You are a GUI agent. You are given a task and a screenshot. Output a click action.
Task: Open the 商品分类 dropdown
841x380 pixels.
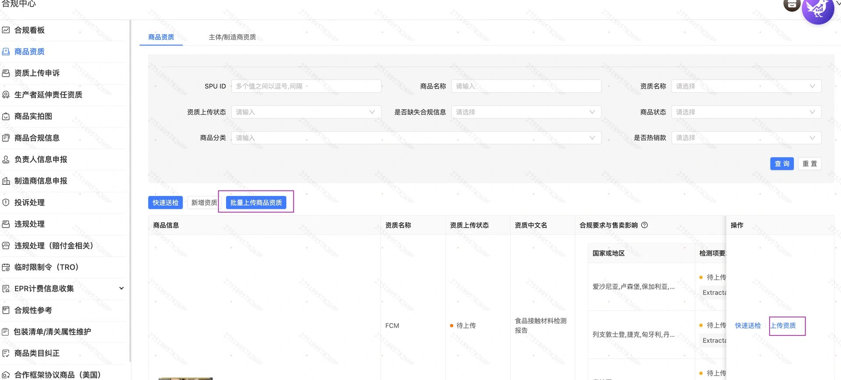[x=416, y=138]
